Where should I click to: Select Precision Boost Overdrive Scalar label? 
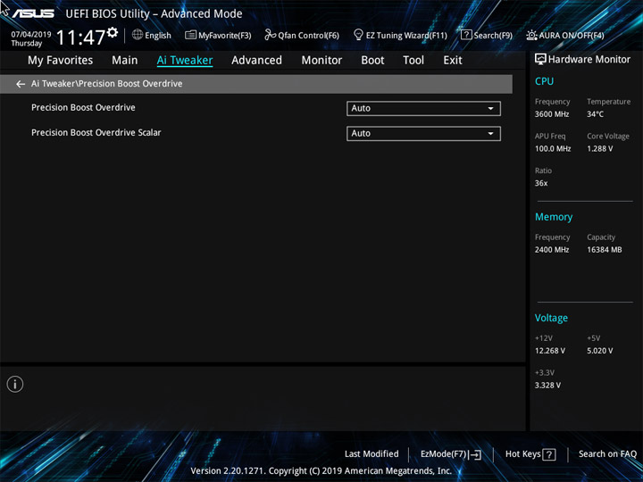point(96,132)
